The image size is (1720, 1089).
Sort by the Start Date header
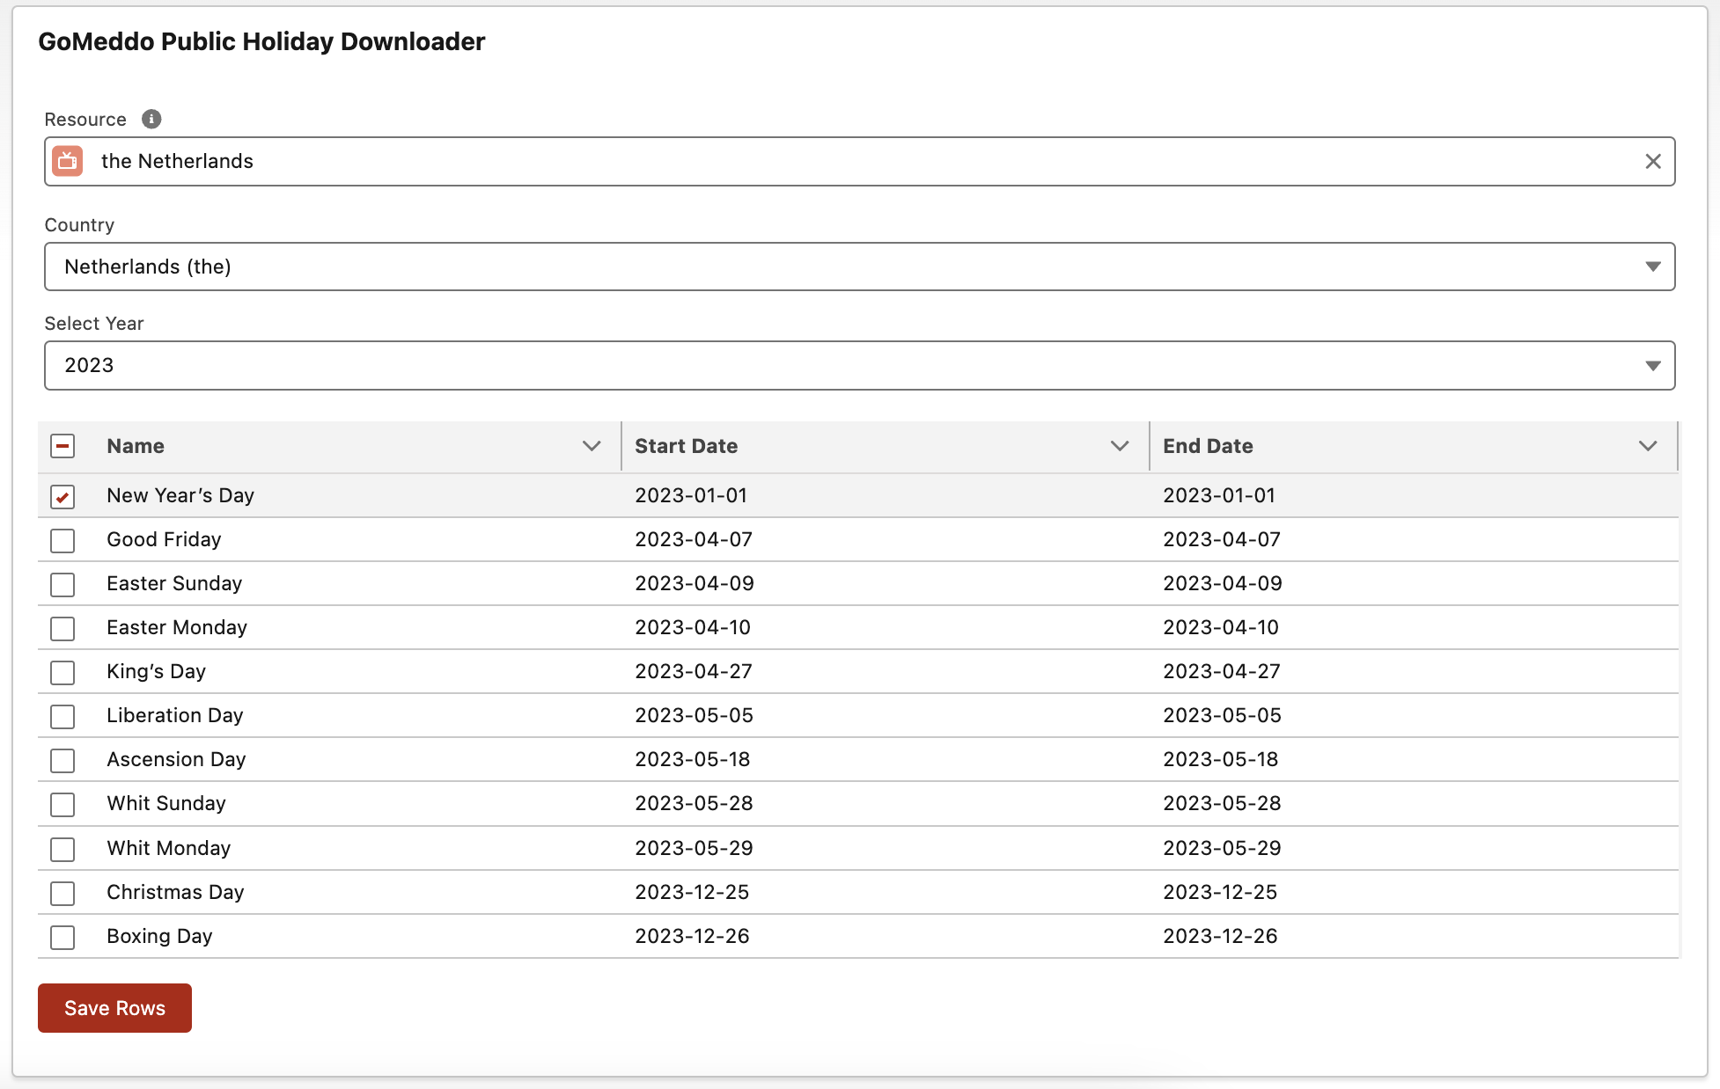686,446
